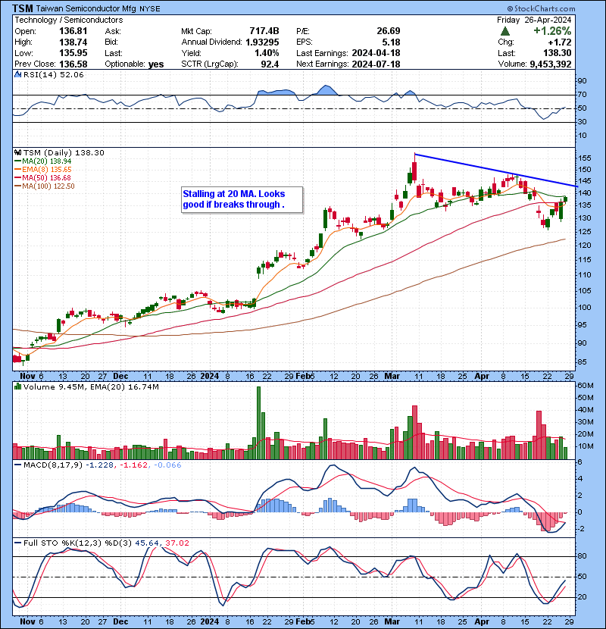The width and height of the screenshot is (606, 629).
Task: Click the MACD signal value -1.162
Action: 133,465
